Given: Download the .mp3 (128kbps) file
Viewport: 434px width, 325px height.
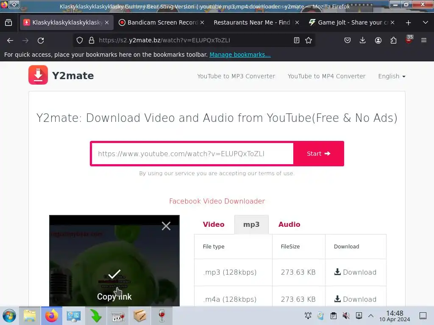Looking at the screenshot, I should [356, 272].
